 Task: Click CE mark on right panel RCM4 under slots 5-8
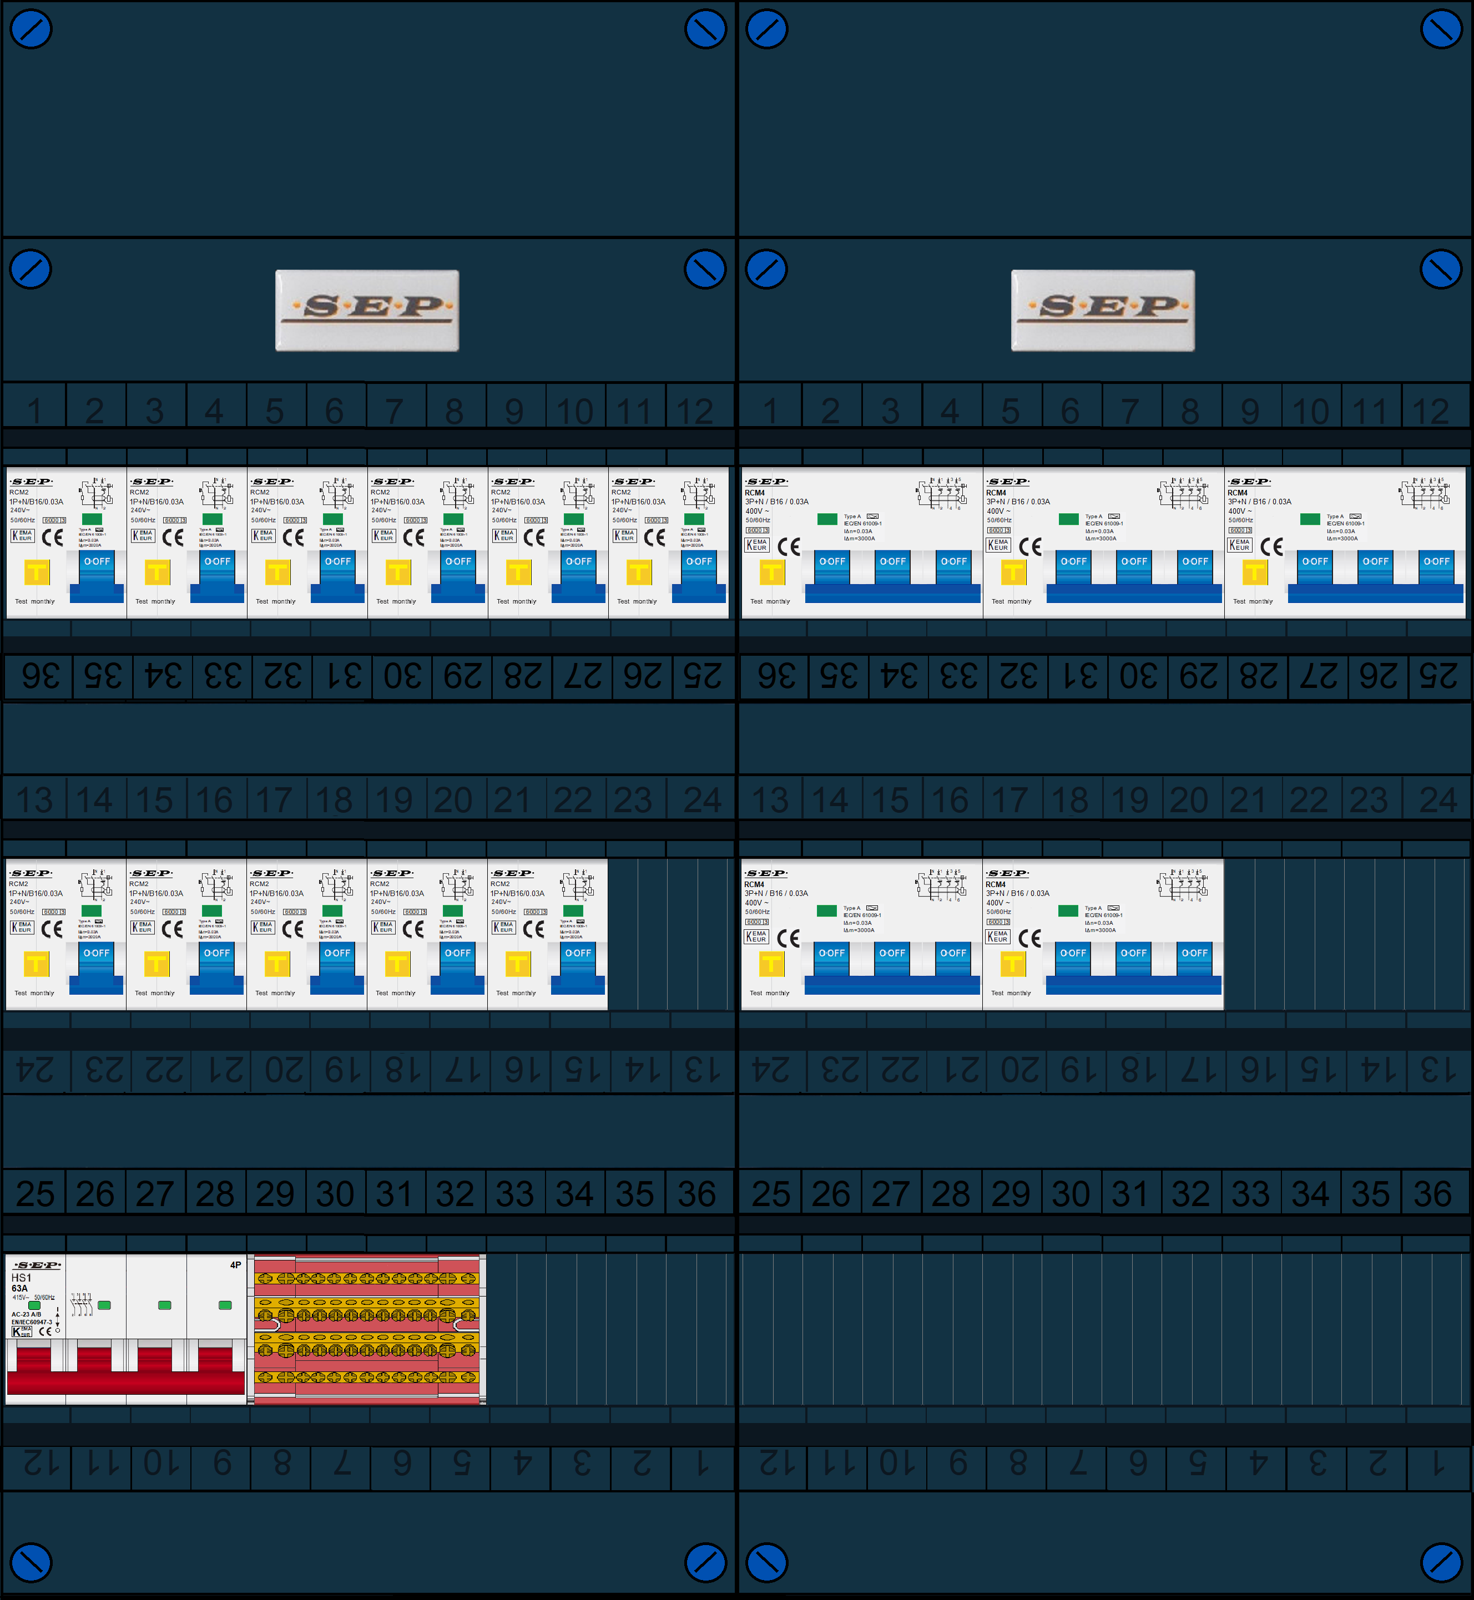pos(1031,547)
